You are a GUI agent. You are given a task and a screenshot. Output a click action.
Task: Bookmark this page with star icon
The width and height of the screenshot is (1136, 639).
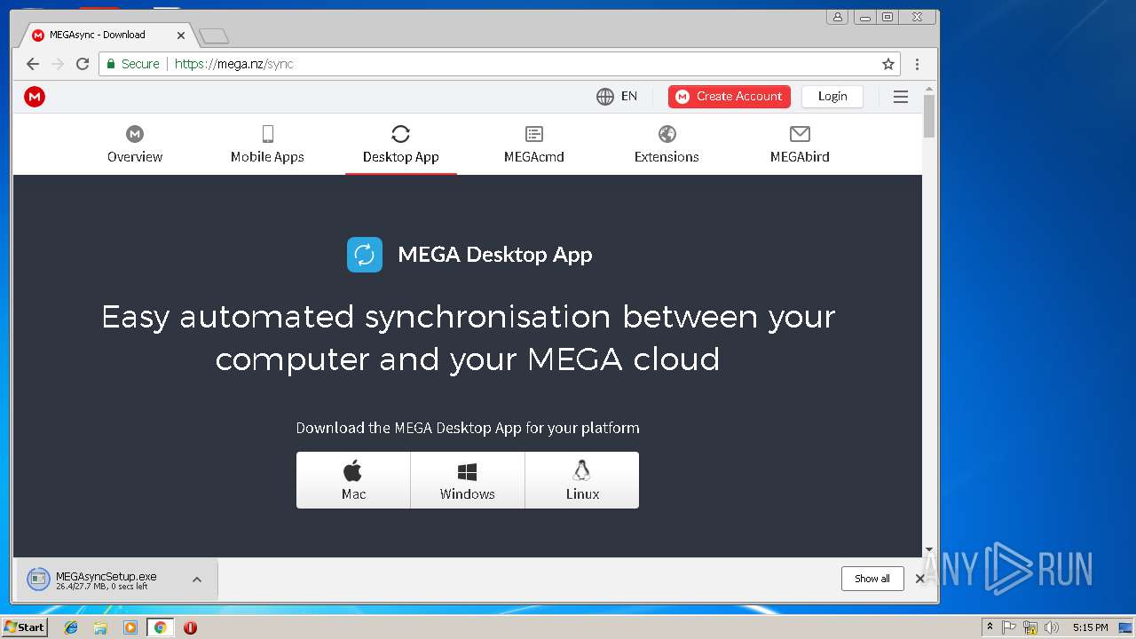[x=888, y=64]
